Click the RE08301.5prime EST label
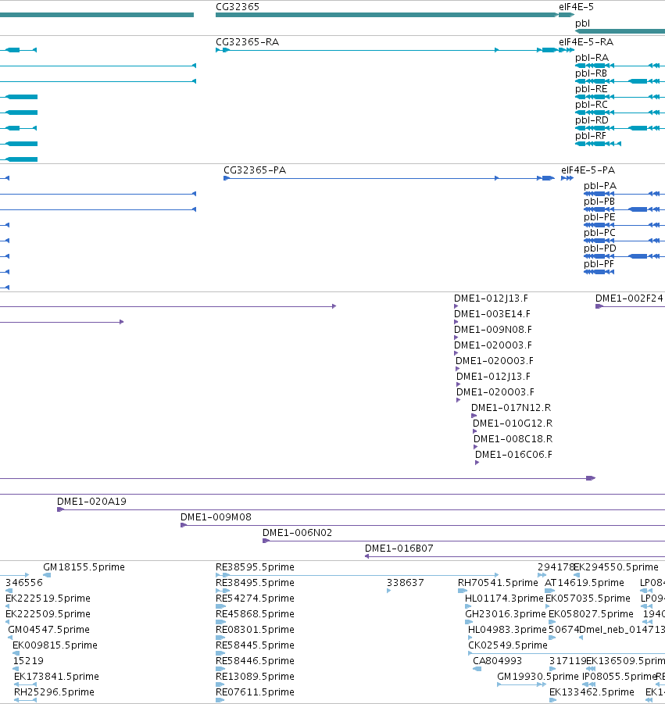This screenshot has height=704, width=665. click(x=255, y=630)
